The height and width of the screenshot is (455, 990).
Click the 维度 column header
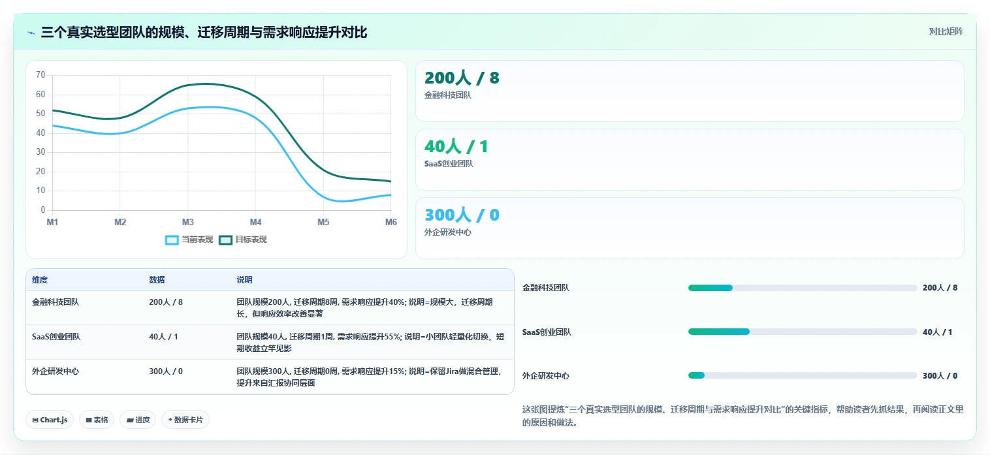40,280
